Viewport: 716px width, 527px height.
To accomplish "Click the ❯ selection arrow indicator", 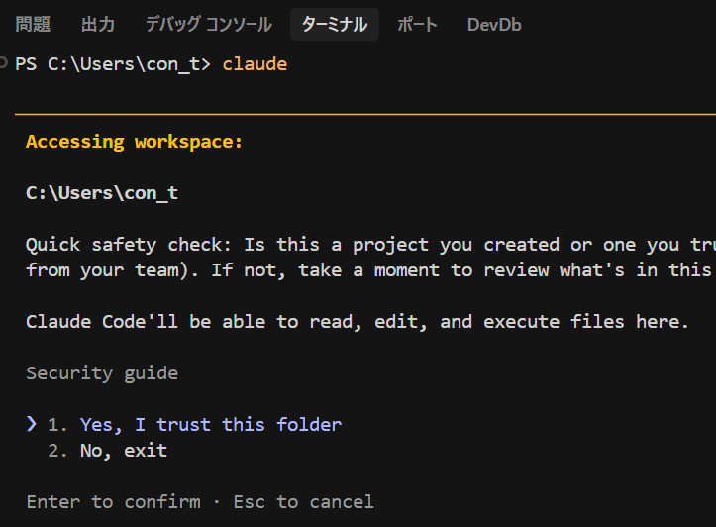I will tap(32, 424).
